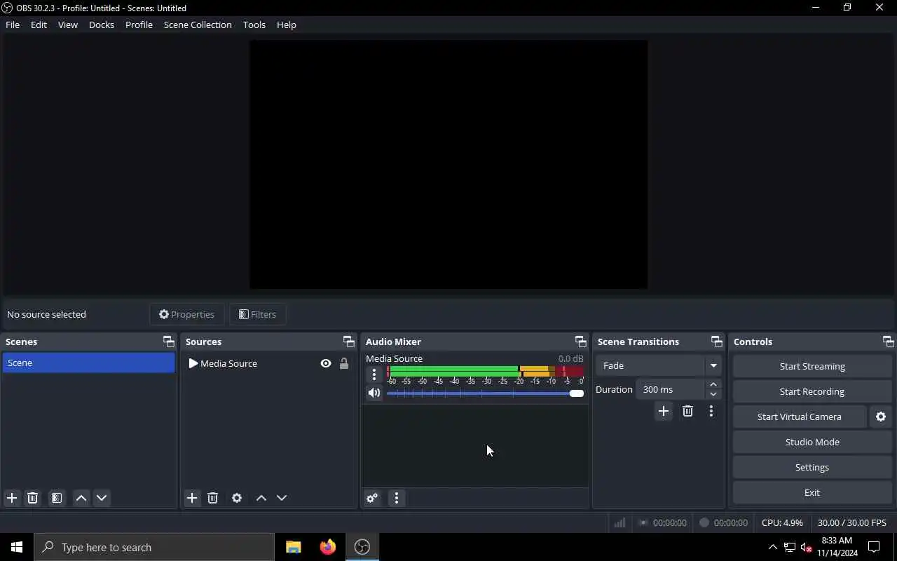Open Audio Mixer bottom options menu
Screen dimensions: 897x561
click(397, 498)
